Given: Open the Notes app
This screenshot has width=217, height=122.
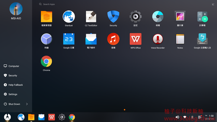Looking at the screenshot, I should (x=180, y=39).
